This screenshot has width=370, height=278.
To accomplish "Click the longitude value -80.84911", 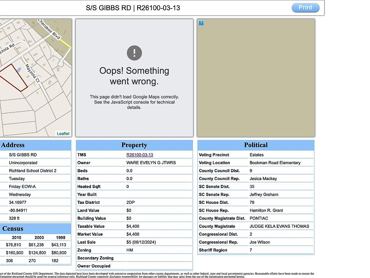I will coord(18,210).
